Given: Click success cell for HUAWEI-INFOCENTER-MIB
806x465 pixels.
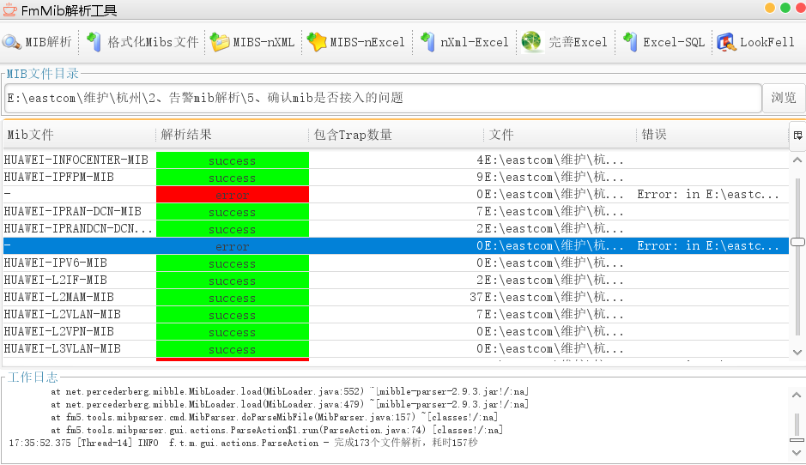Looking at the screenshot, I should [x=233, y=160].
